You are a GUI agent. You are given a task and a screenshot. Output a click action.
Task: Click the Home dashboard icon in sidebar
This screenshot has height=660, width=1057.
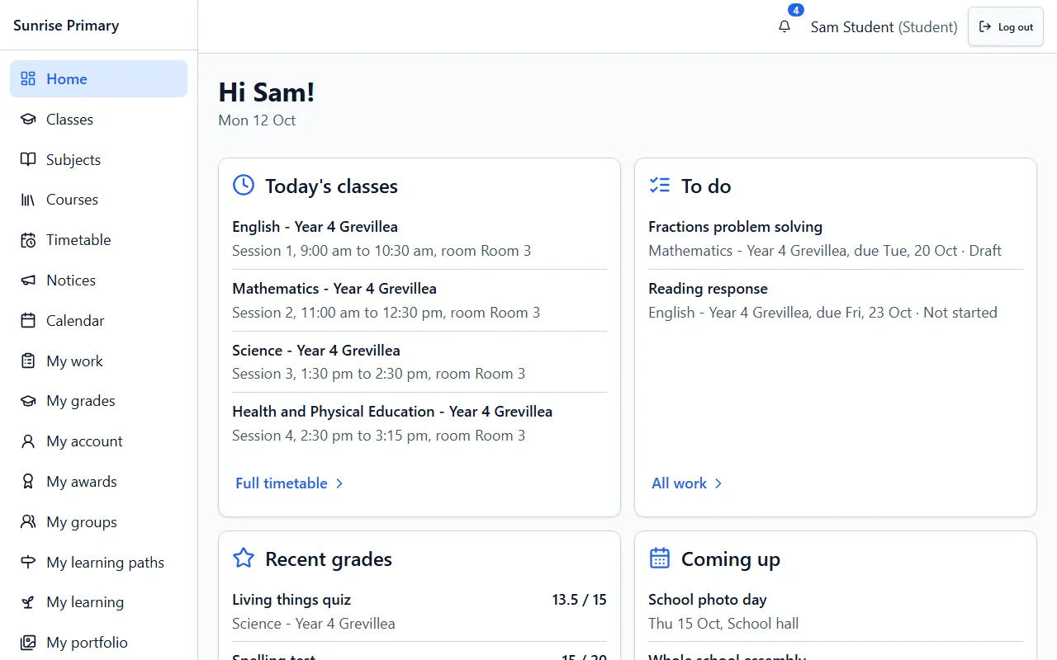pyautogui.click(x=28, y=79)
